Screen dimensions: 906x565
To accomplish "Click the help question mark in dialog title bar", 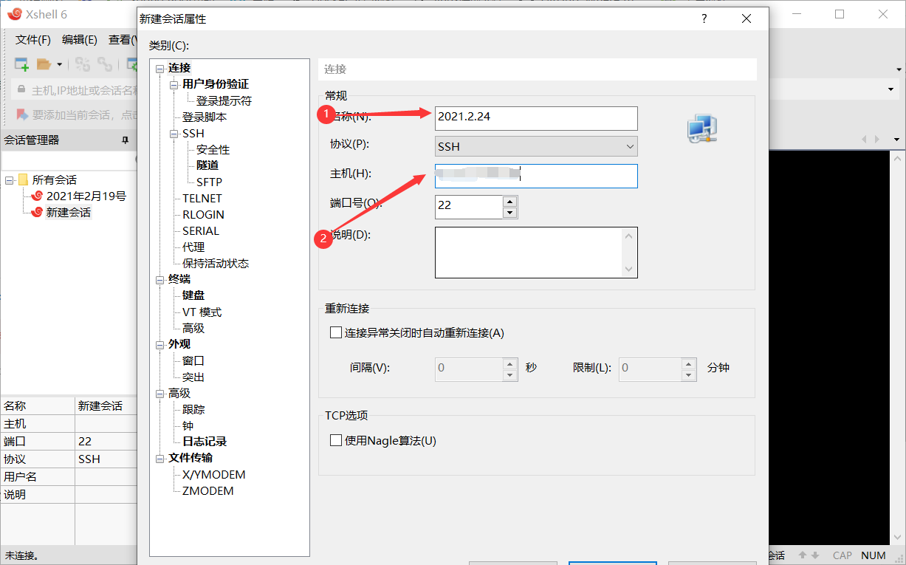I will pos(704,18).
